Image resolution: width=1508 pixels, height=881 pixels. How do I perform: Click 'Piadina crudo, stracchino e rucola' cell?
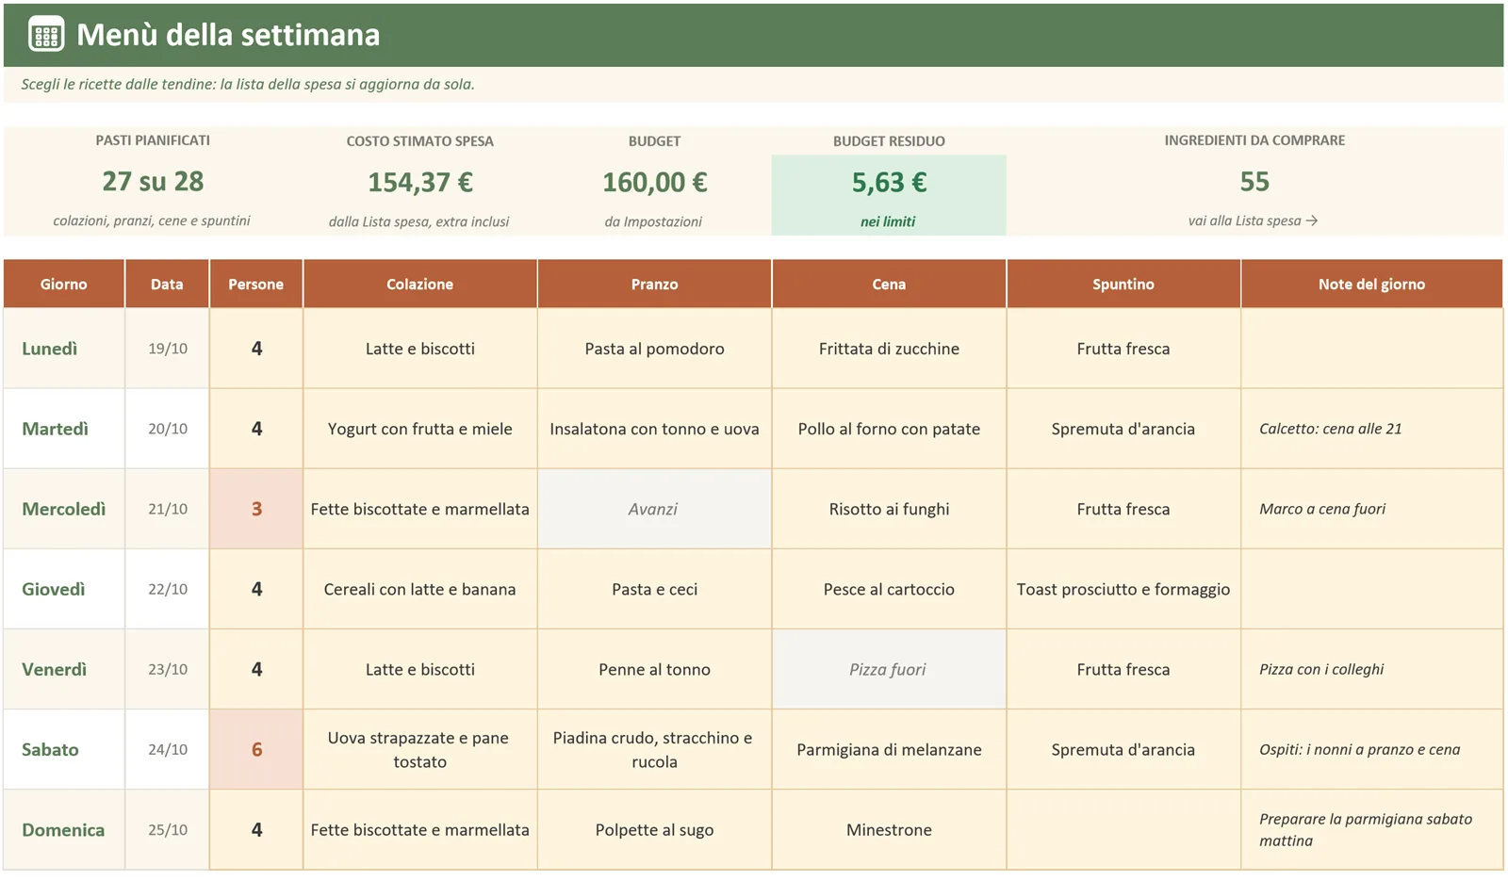[x=654, y=750]
